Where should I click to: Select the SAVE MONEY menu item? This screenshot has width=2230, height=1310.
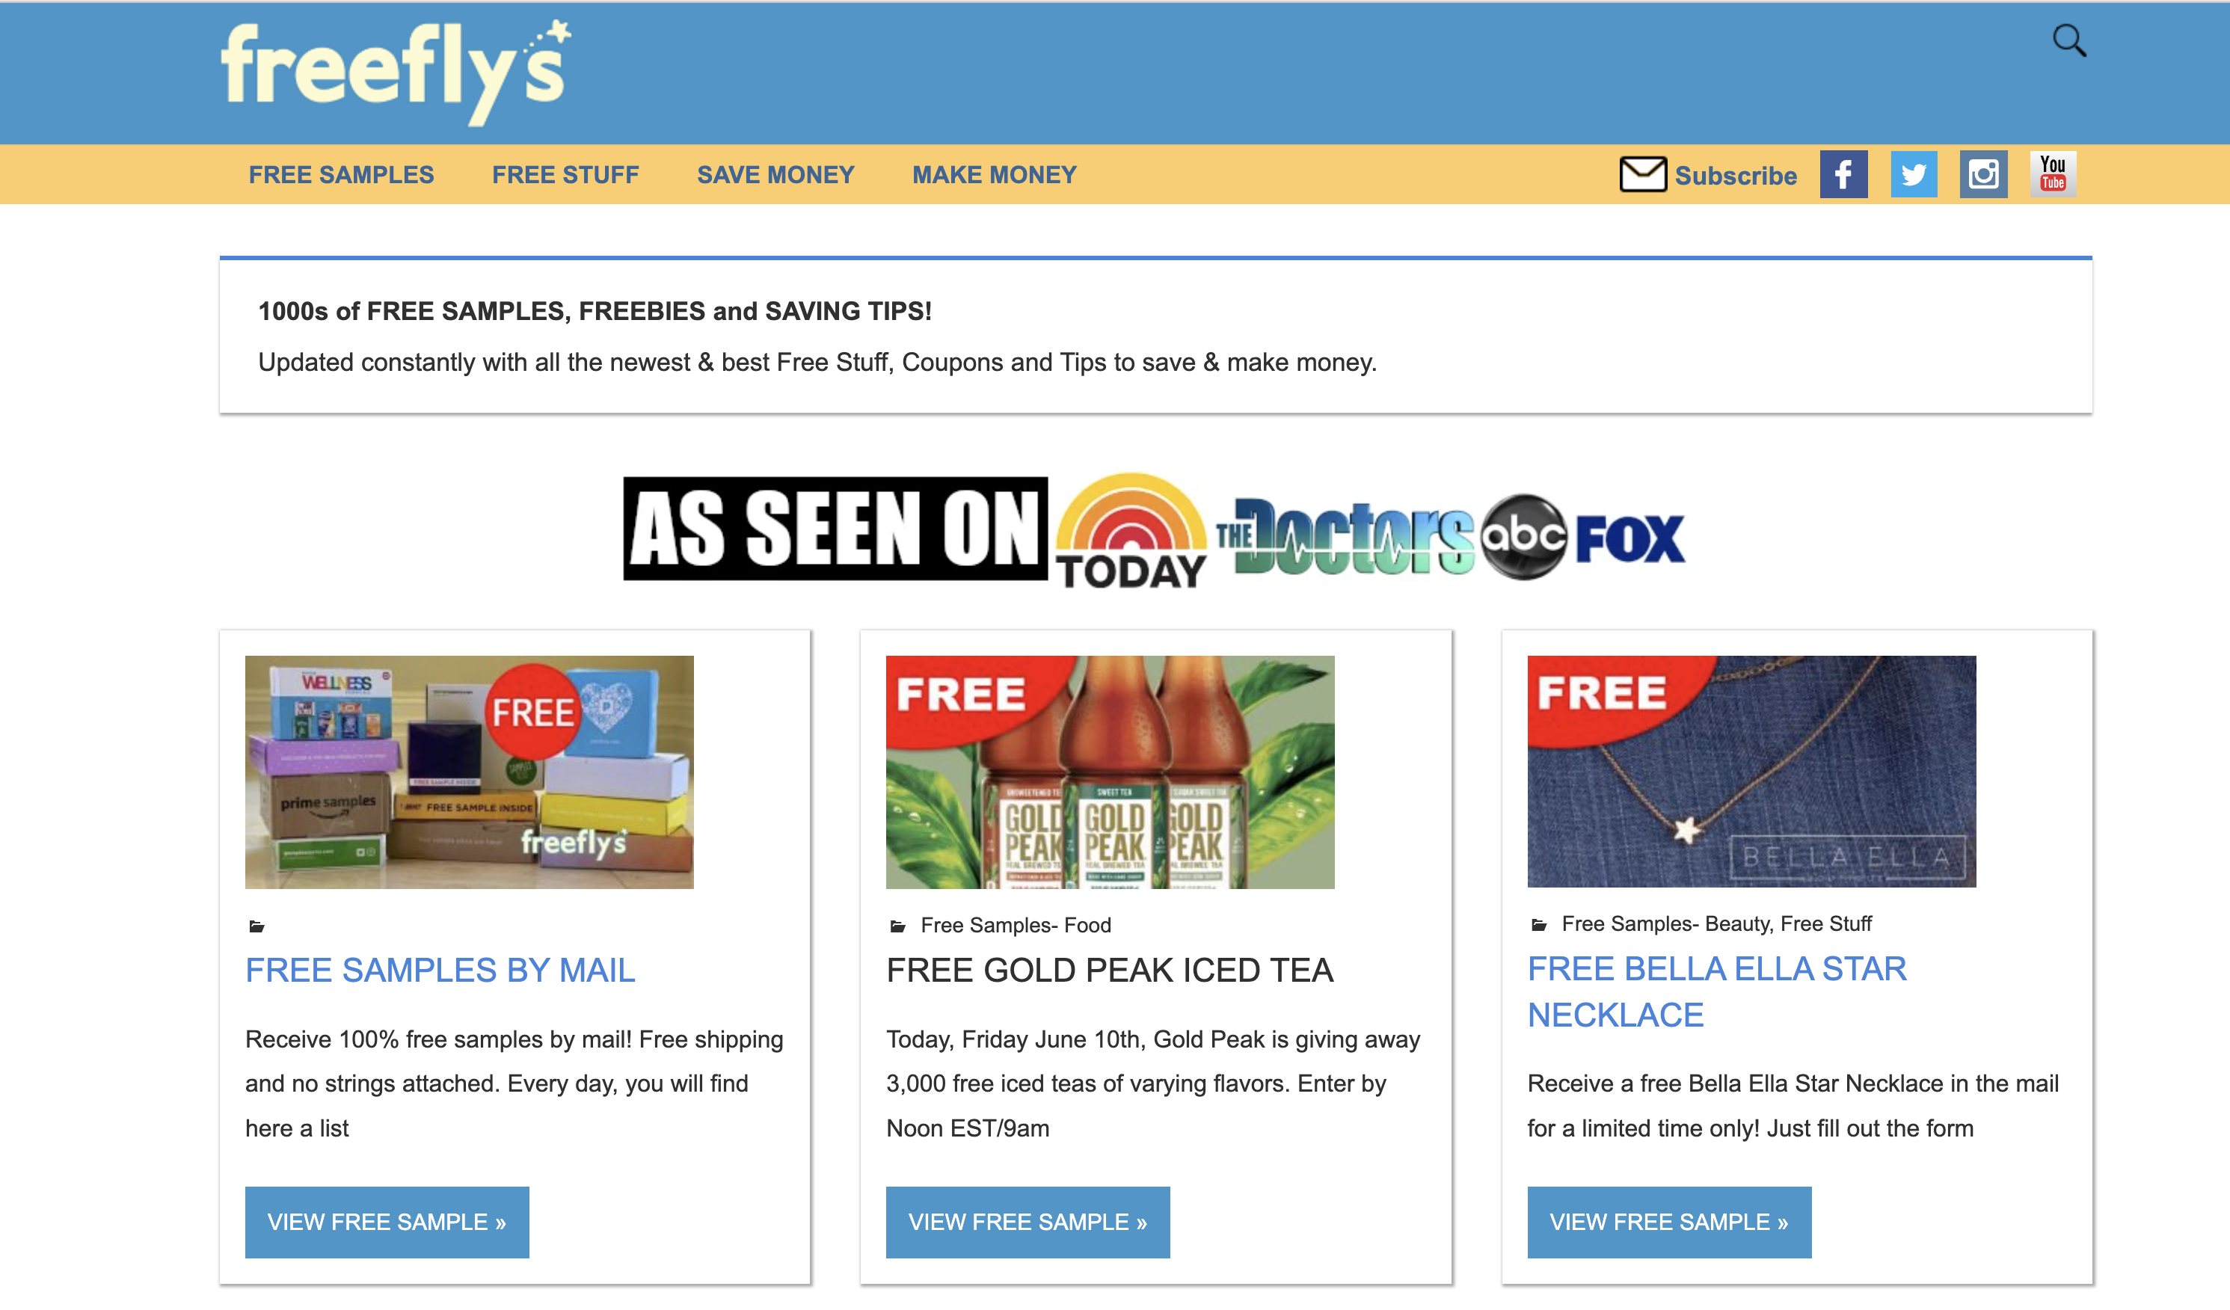[x=775, y=175]
